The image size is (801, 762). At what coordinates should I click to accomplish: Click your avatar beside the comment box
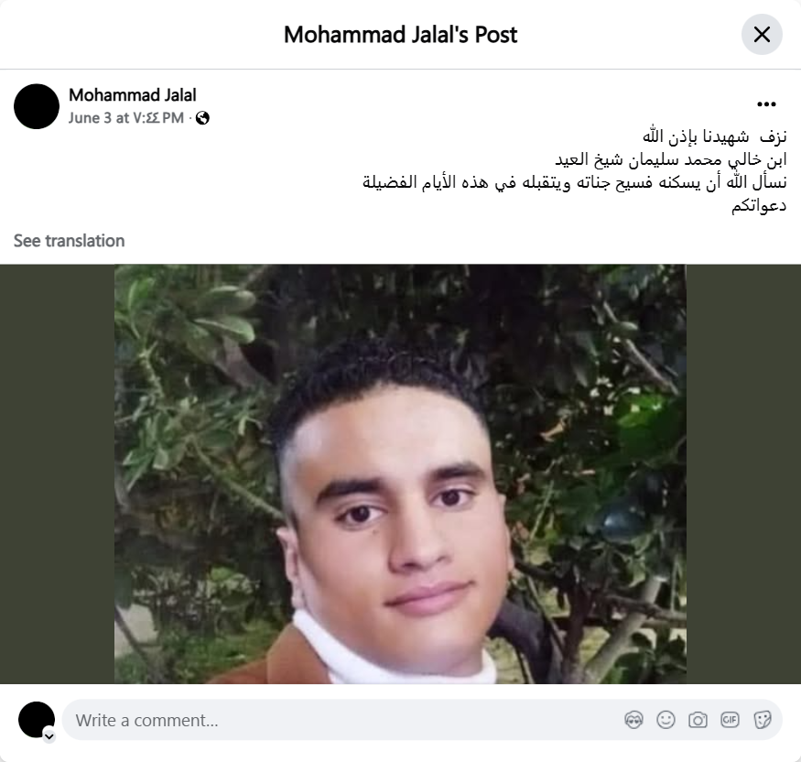tap(37, 720)
